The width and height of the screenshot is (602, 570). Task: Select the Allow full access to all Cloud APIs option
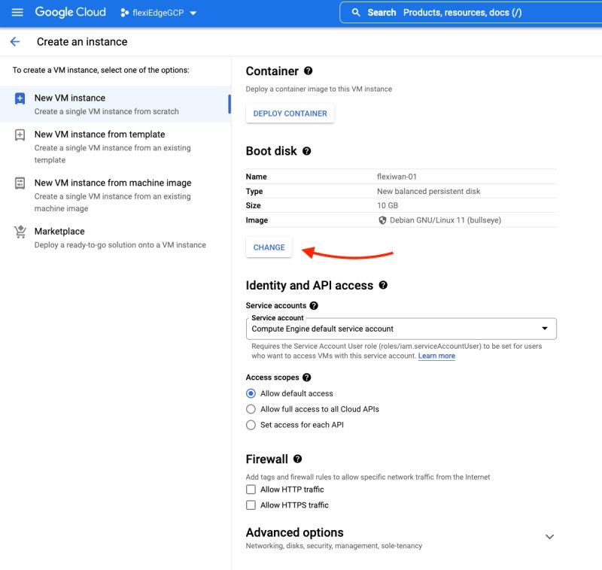click(x=249, y=408)
